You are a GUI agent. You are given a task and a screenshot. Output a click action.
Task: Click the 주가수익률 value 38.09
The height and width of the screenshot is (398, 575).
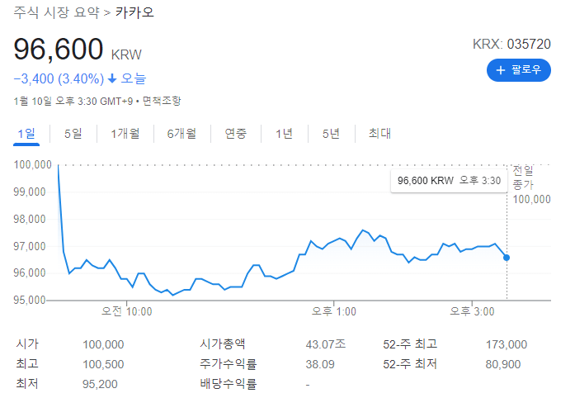(320, 364)
